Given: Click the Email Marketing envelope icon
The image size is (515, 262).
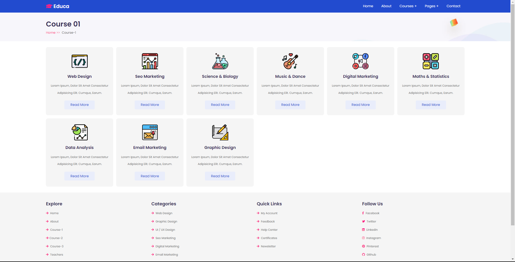Looking at the screenshot, I should 150,132.
